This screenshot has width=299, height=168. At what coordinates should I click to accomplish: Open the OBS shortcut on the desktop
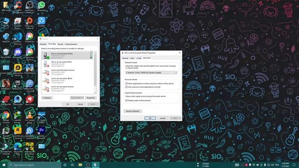[29, 7]
